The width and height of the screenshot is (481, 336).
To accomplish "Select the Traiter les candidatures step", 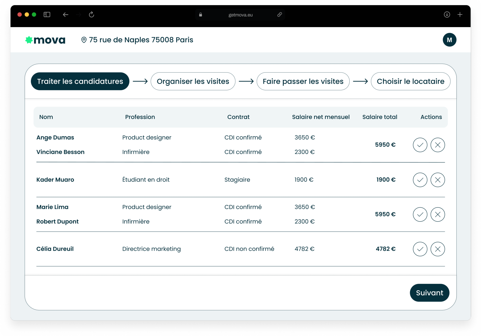I will 80,81.
